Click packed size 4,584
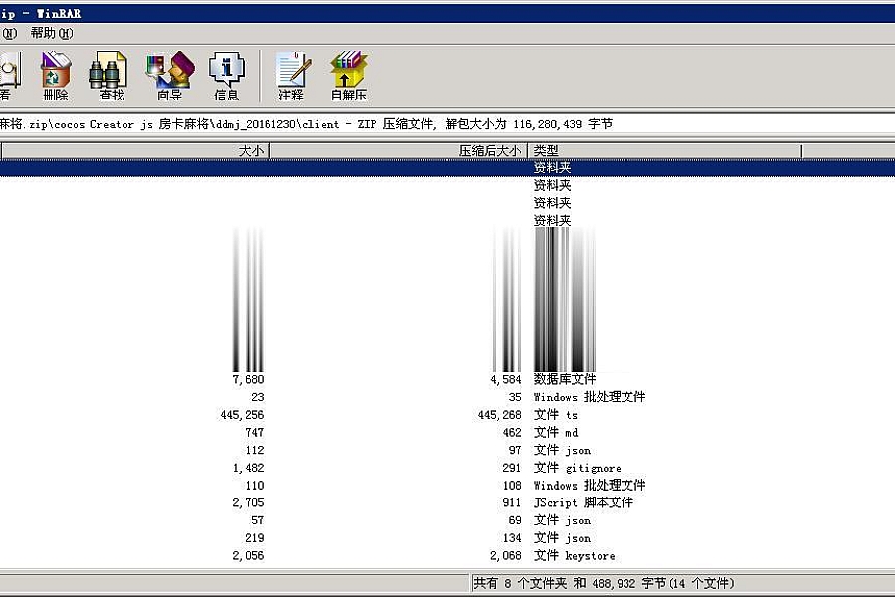The height and width of the screenshot is (597, 895). pos(506,379)
